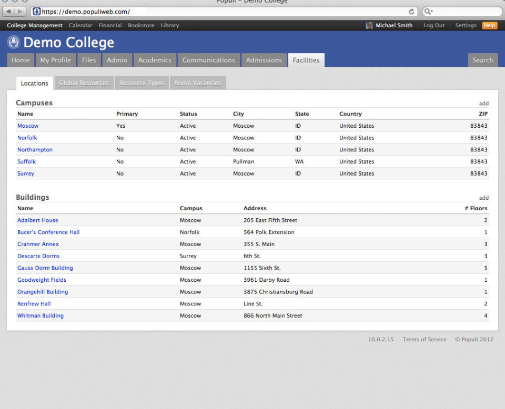Open the Norfolk campus link
Viewport: 505px width, 409px height.
coord(27,138)
